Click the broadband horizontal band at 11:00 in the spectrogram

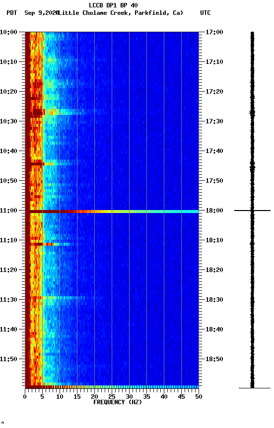click(112, 212)
